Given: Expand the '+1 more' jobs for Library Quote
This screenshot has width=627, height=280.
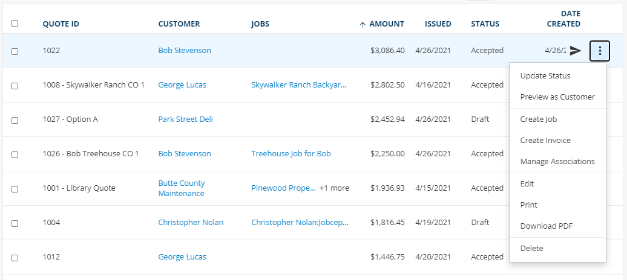Looking at the screenshot, I should (334, 188).
